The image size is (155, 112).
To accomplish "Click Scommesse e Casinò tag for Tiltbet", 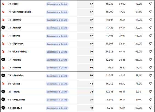I will 57,92.
